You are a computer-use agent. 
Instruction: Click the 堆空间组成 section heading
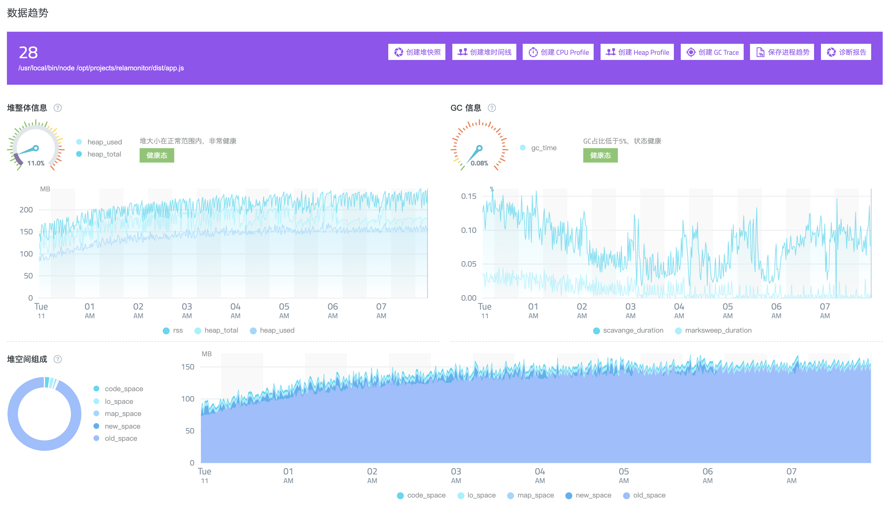[x=27, y=359]
